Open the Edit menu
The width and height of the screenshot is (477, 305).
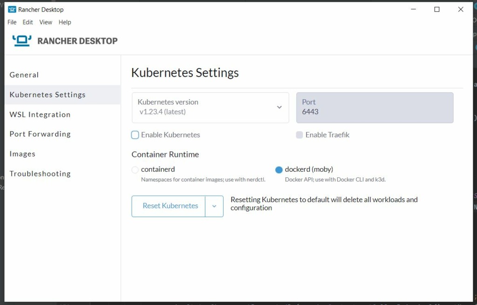27,22
